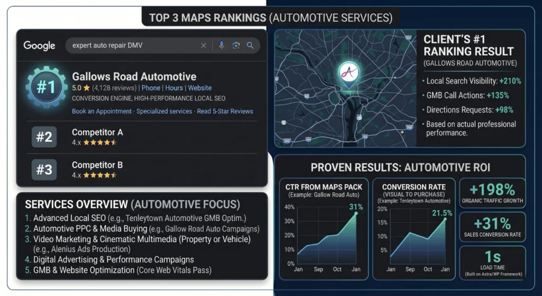The image size is (542, 296).
Task: Click the '40%' axis label on CTR chart
Action: click(x=290, y=207)
